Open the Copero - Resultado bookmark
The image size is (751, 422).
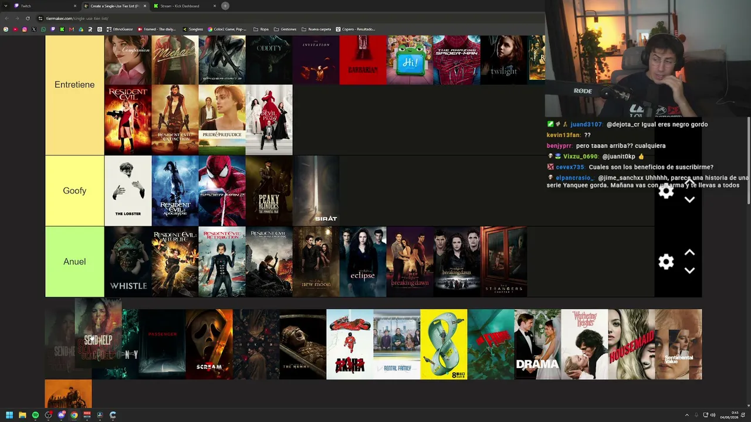pos(356,29)
